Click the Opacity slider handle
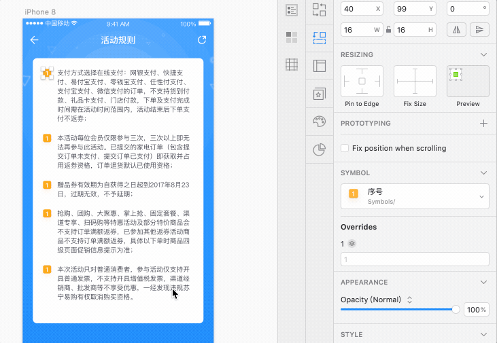Screen dimensions: 497x343 tap(456, 309)
